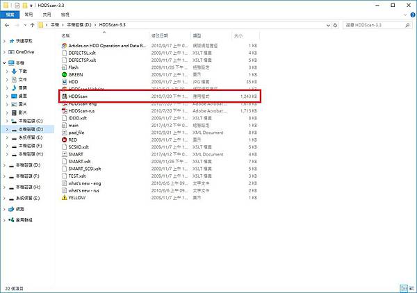Switch to details view using the status bar icon
The image size is (417, 293).
click(x=404, y=288)
